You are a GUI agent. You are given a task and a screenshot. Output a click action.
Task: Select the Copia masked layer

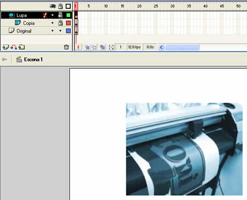(x=37, y=23)
